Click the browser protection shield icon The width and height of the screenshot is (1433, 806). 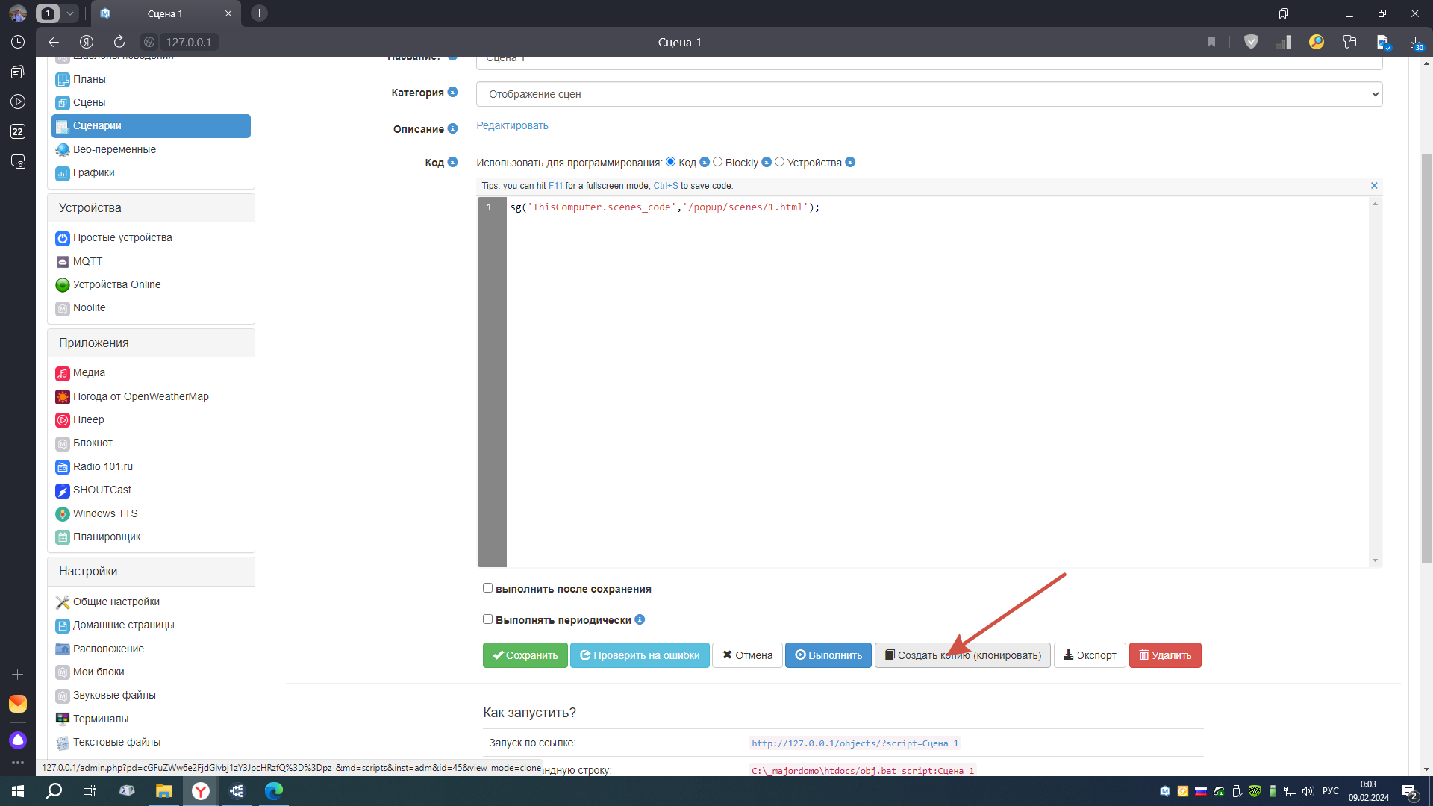[x=1251, y=42]
